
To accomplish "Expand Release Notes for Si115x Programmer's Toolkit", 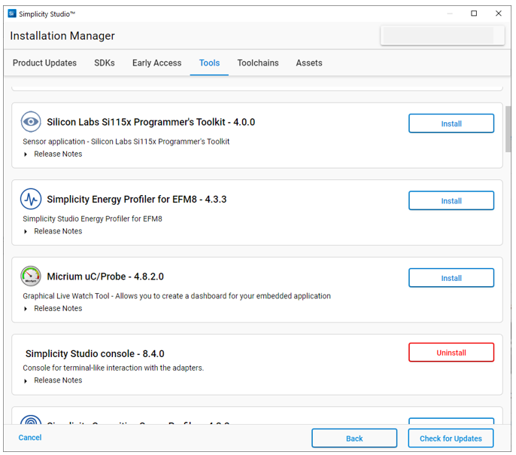I will point(26,154).
